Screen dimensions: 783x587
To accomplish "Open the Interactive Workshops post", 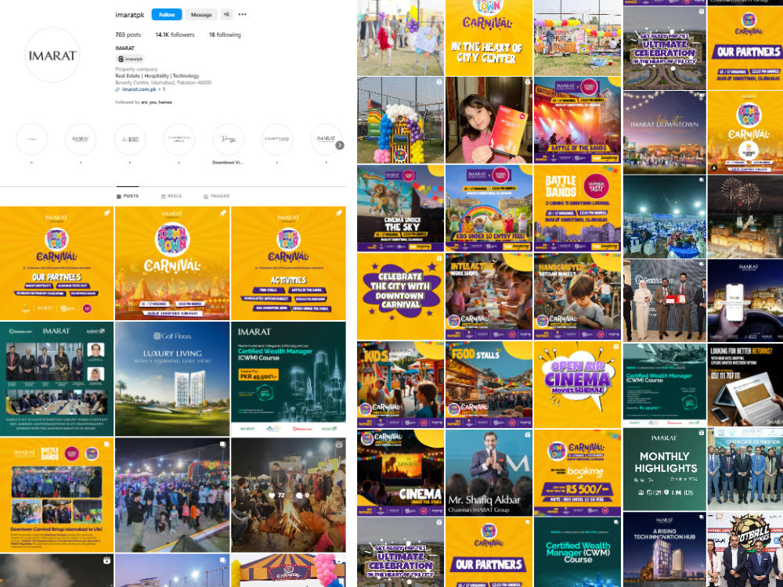I will pyautogui.click(x=489, y=296).
